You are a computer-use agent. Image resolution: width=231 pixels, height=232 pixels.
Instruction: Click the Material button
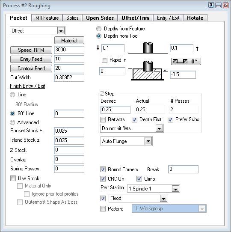[69, 40]
